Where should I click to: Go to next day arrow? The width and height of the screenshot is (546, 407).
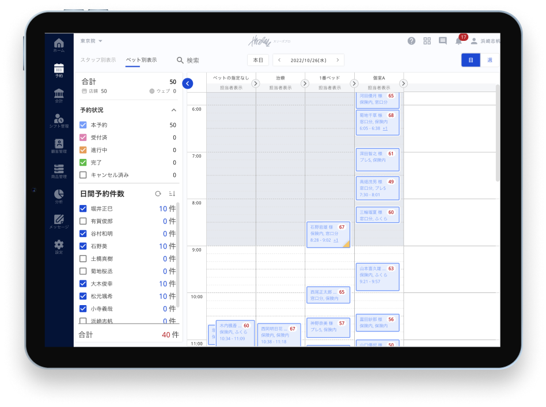point(338,60)
